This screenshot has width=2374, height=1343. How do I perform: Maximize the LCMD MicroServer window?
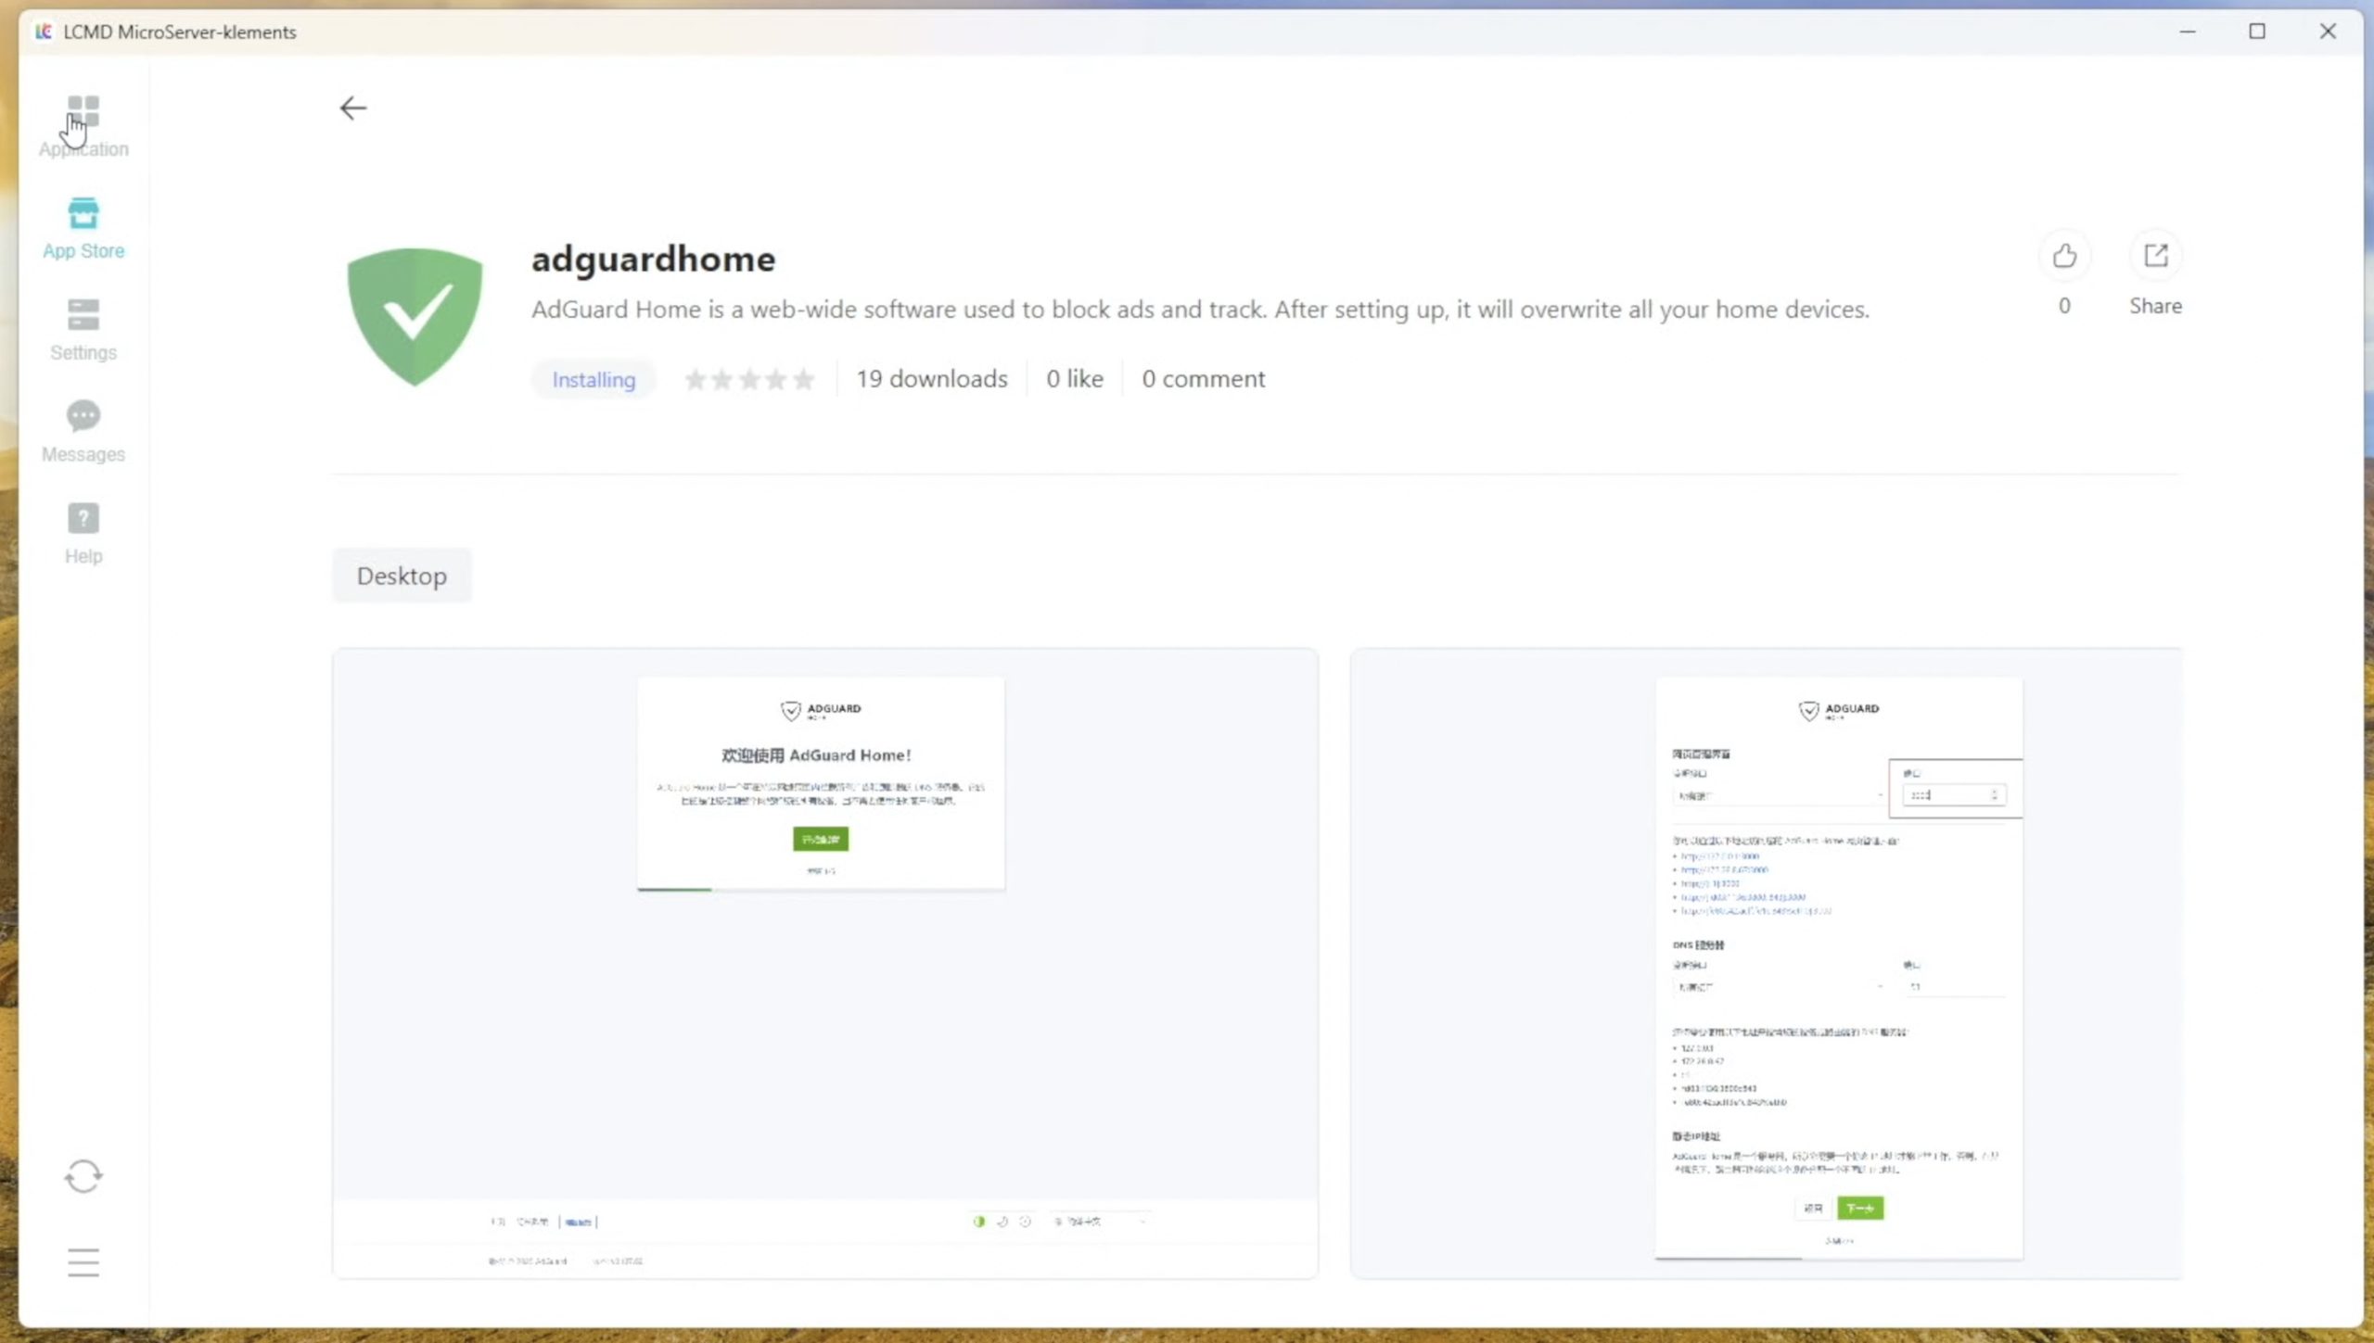pos(2257,32)
